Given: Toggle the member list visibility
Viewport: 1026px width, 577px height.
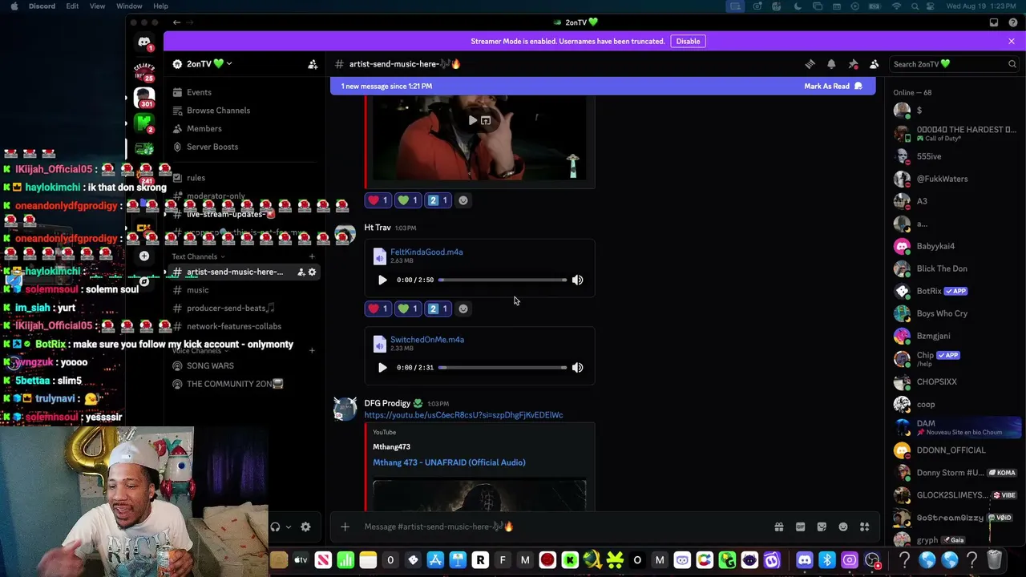Looking at the screenshot, I should (875, 64).
